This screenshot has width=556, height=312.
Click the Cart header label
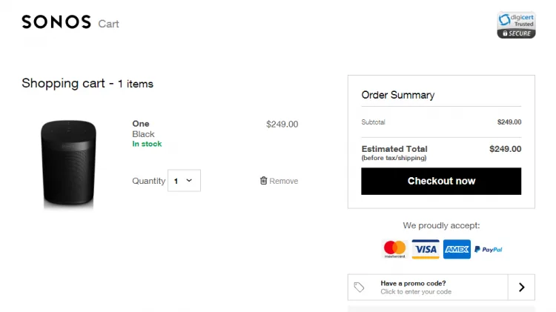pos(108,24)
